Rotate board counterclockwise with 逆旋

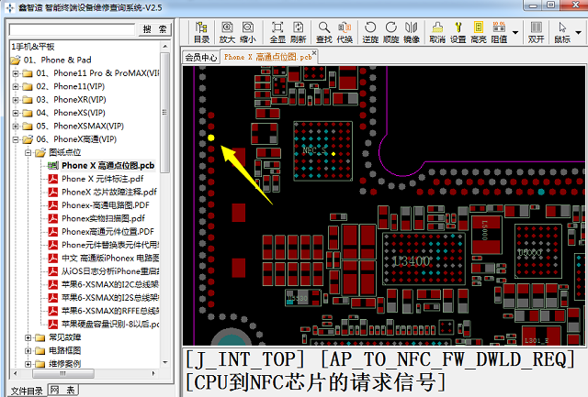click(370, 32)
